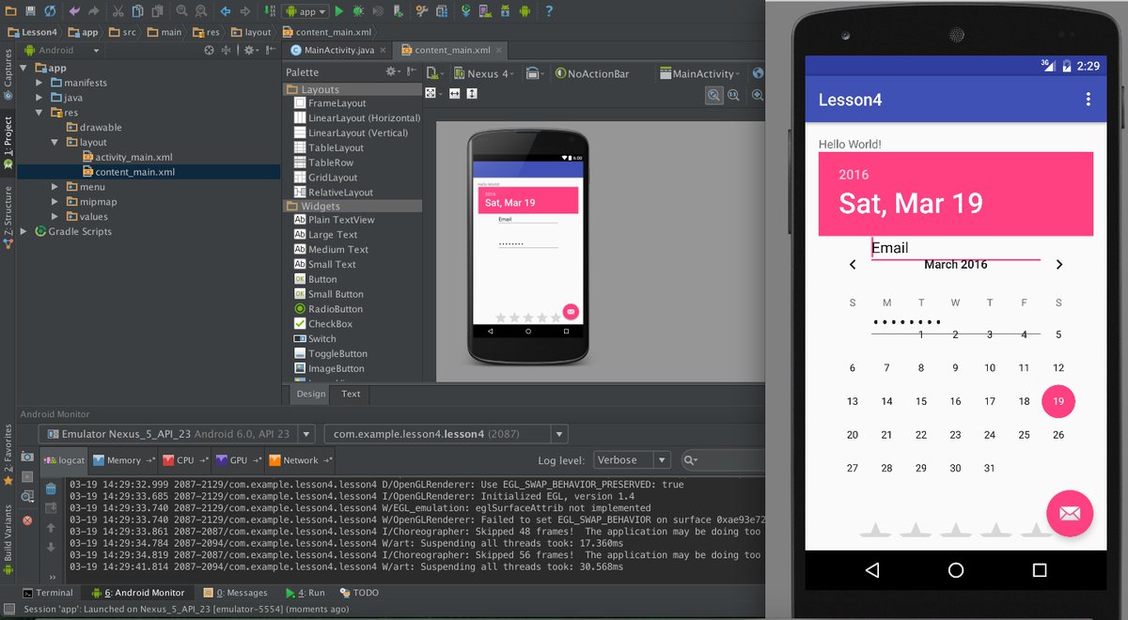Click the Cut scissors icon
Viewport: 1128px width, 620px height.
117,11
